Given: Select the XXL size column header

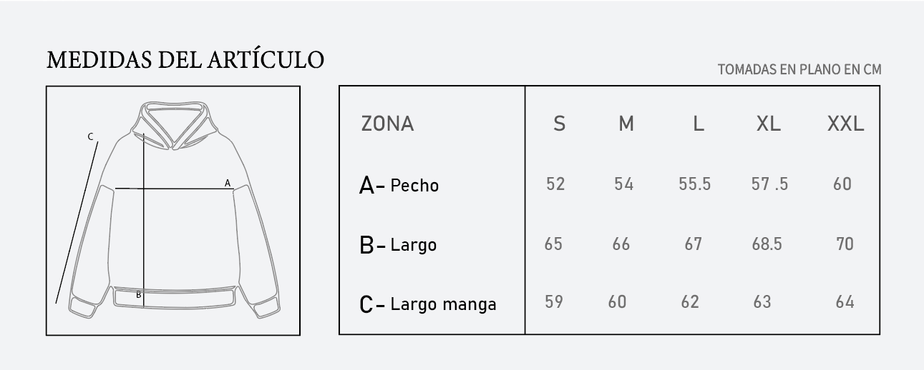Looking at the screenshot, I should [846, 124].
